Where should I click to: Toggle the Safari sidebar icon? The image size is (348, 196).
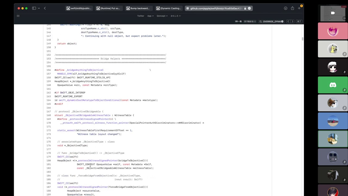click(x=34, y=8)
